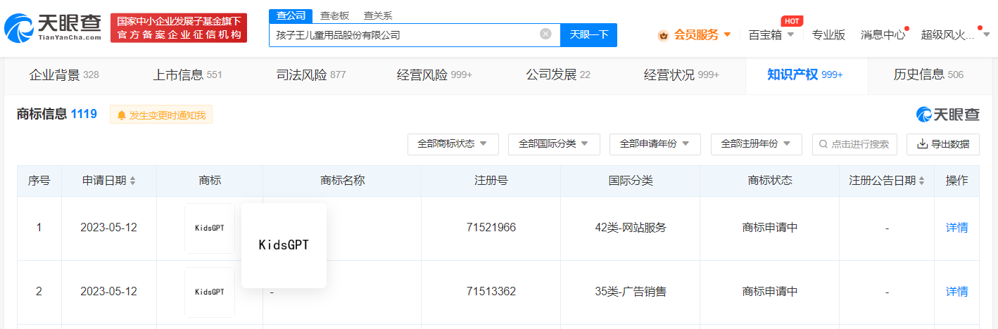
Task: Click the 天眼一下 search button
Action: pos(588,34)
